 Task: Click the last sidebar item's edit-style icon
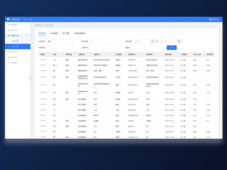point(9,63)
